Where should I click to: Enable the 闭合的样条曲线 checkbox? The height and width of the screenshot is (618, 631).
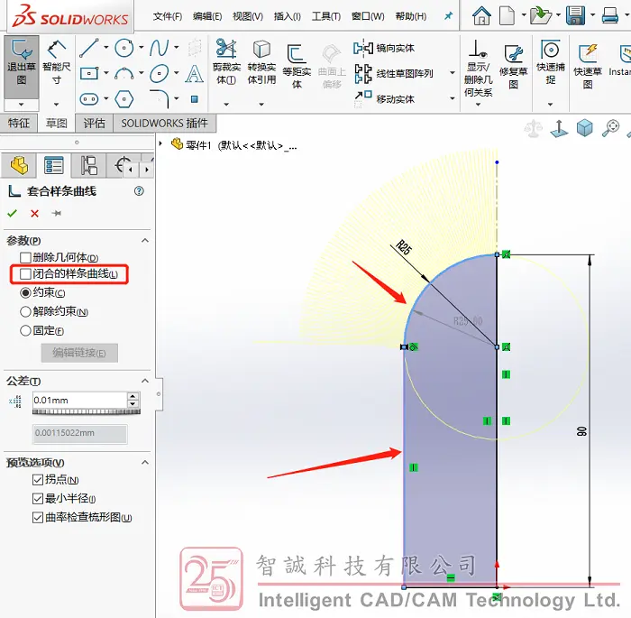tap(25, 274)
